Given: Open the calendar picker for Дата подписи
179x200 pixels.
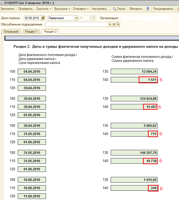Looking at the screenshot, I should tap(43, 18).
